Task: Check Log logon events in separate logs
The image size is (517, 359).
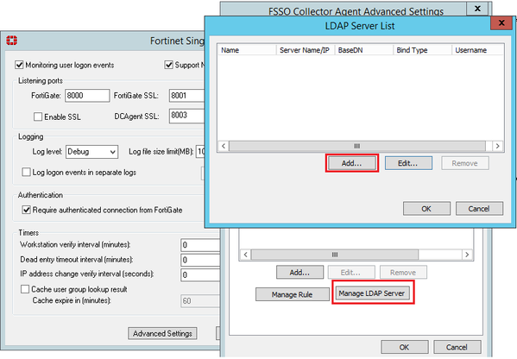Action: [26, 172]
